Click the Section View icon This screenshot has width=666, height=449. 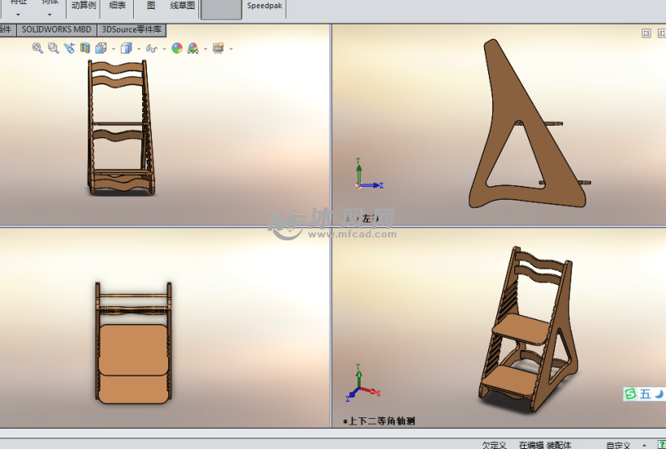[85, 48]
